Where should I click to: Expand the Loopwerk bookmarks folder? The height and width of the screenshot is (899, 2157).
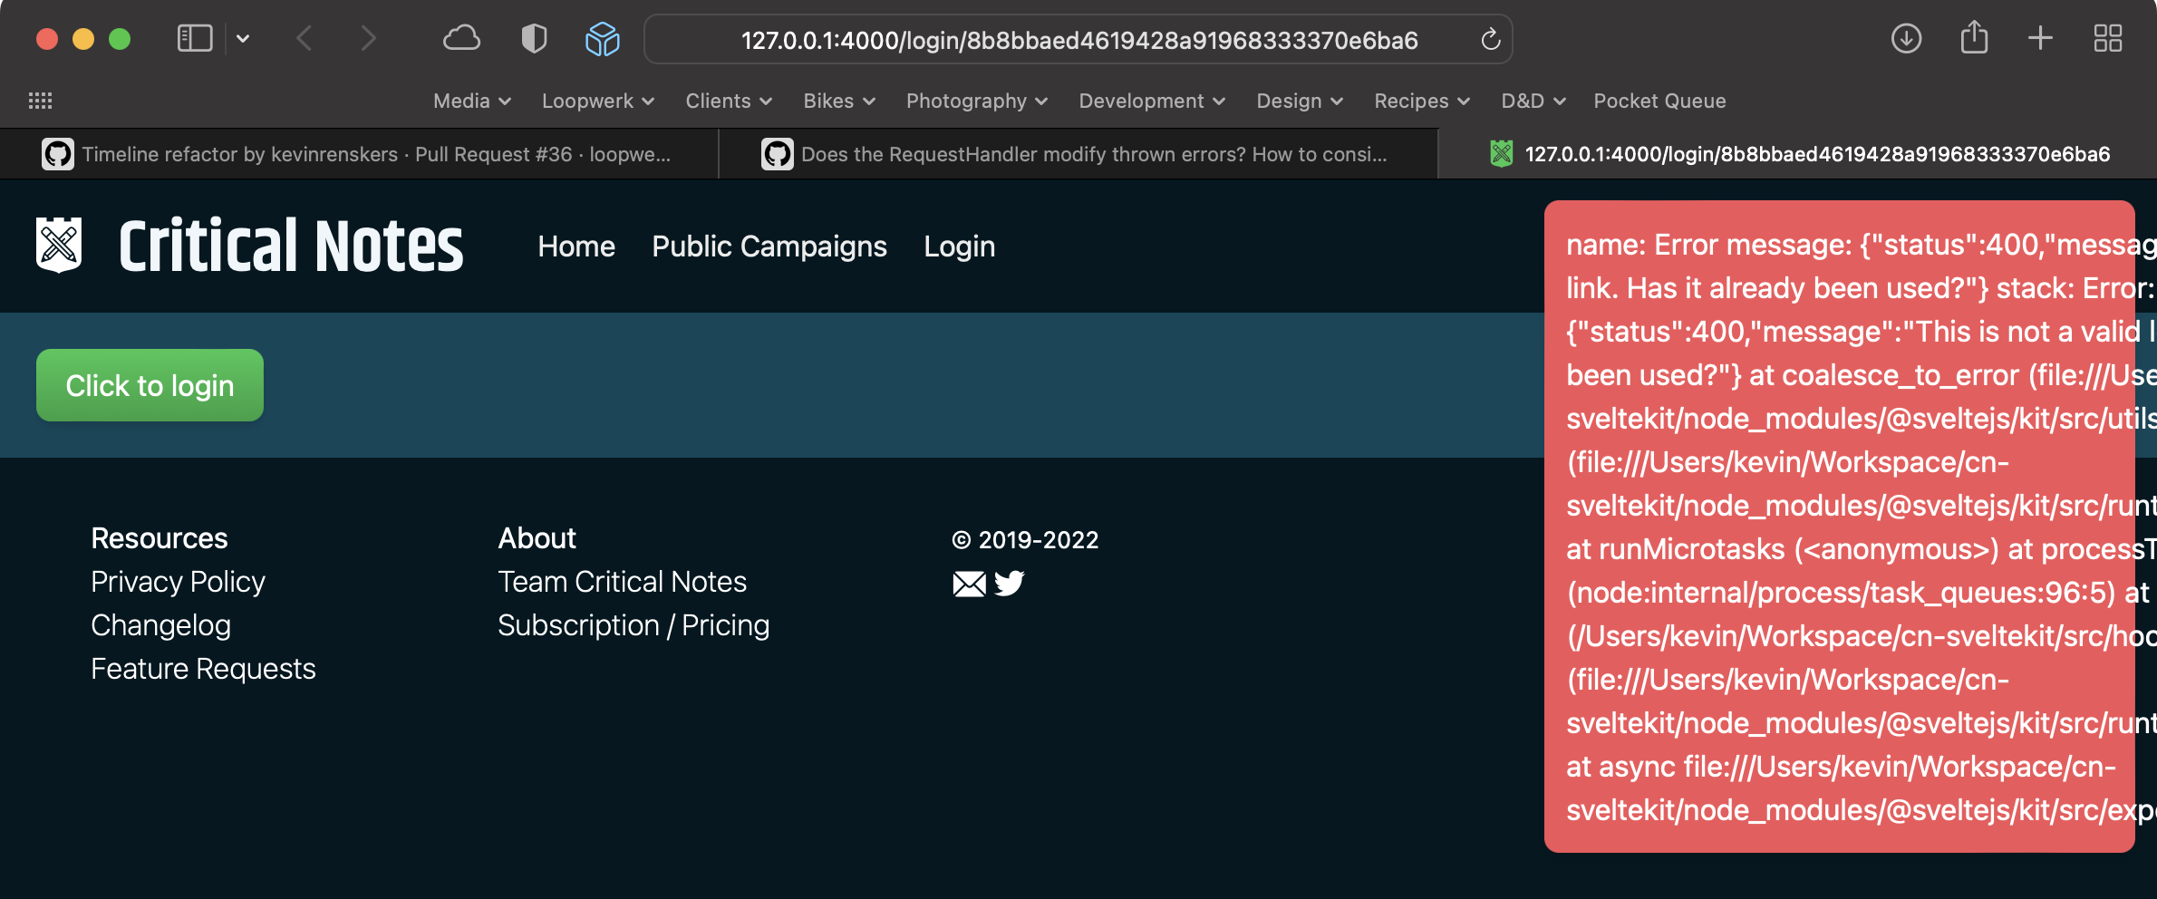[598, 101]
